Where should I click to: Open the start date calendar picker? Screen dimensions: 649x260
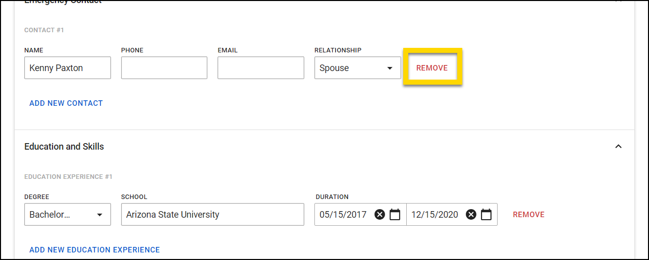[x=395, y=215]
